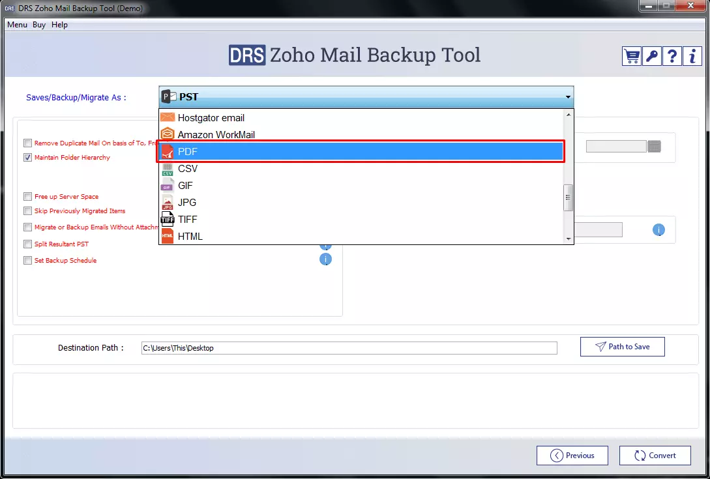This screenshot has width=710, height=479.
Task: Open the info about icon in header
Action: click(x=692, y=56)
